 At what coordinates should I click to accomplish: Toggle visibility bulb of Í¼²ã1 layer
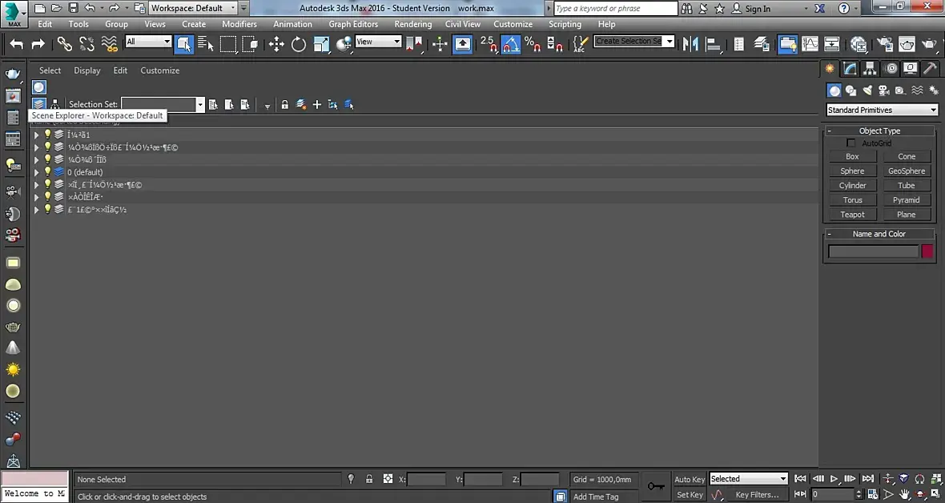(x=47, y=135)
